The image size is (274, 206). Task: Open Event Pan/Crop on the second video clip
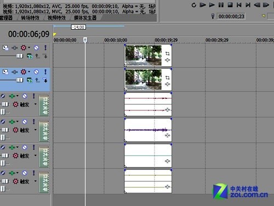tap(167, 78)
